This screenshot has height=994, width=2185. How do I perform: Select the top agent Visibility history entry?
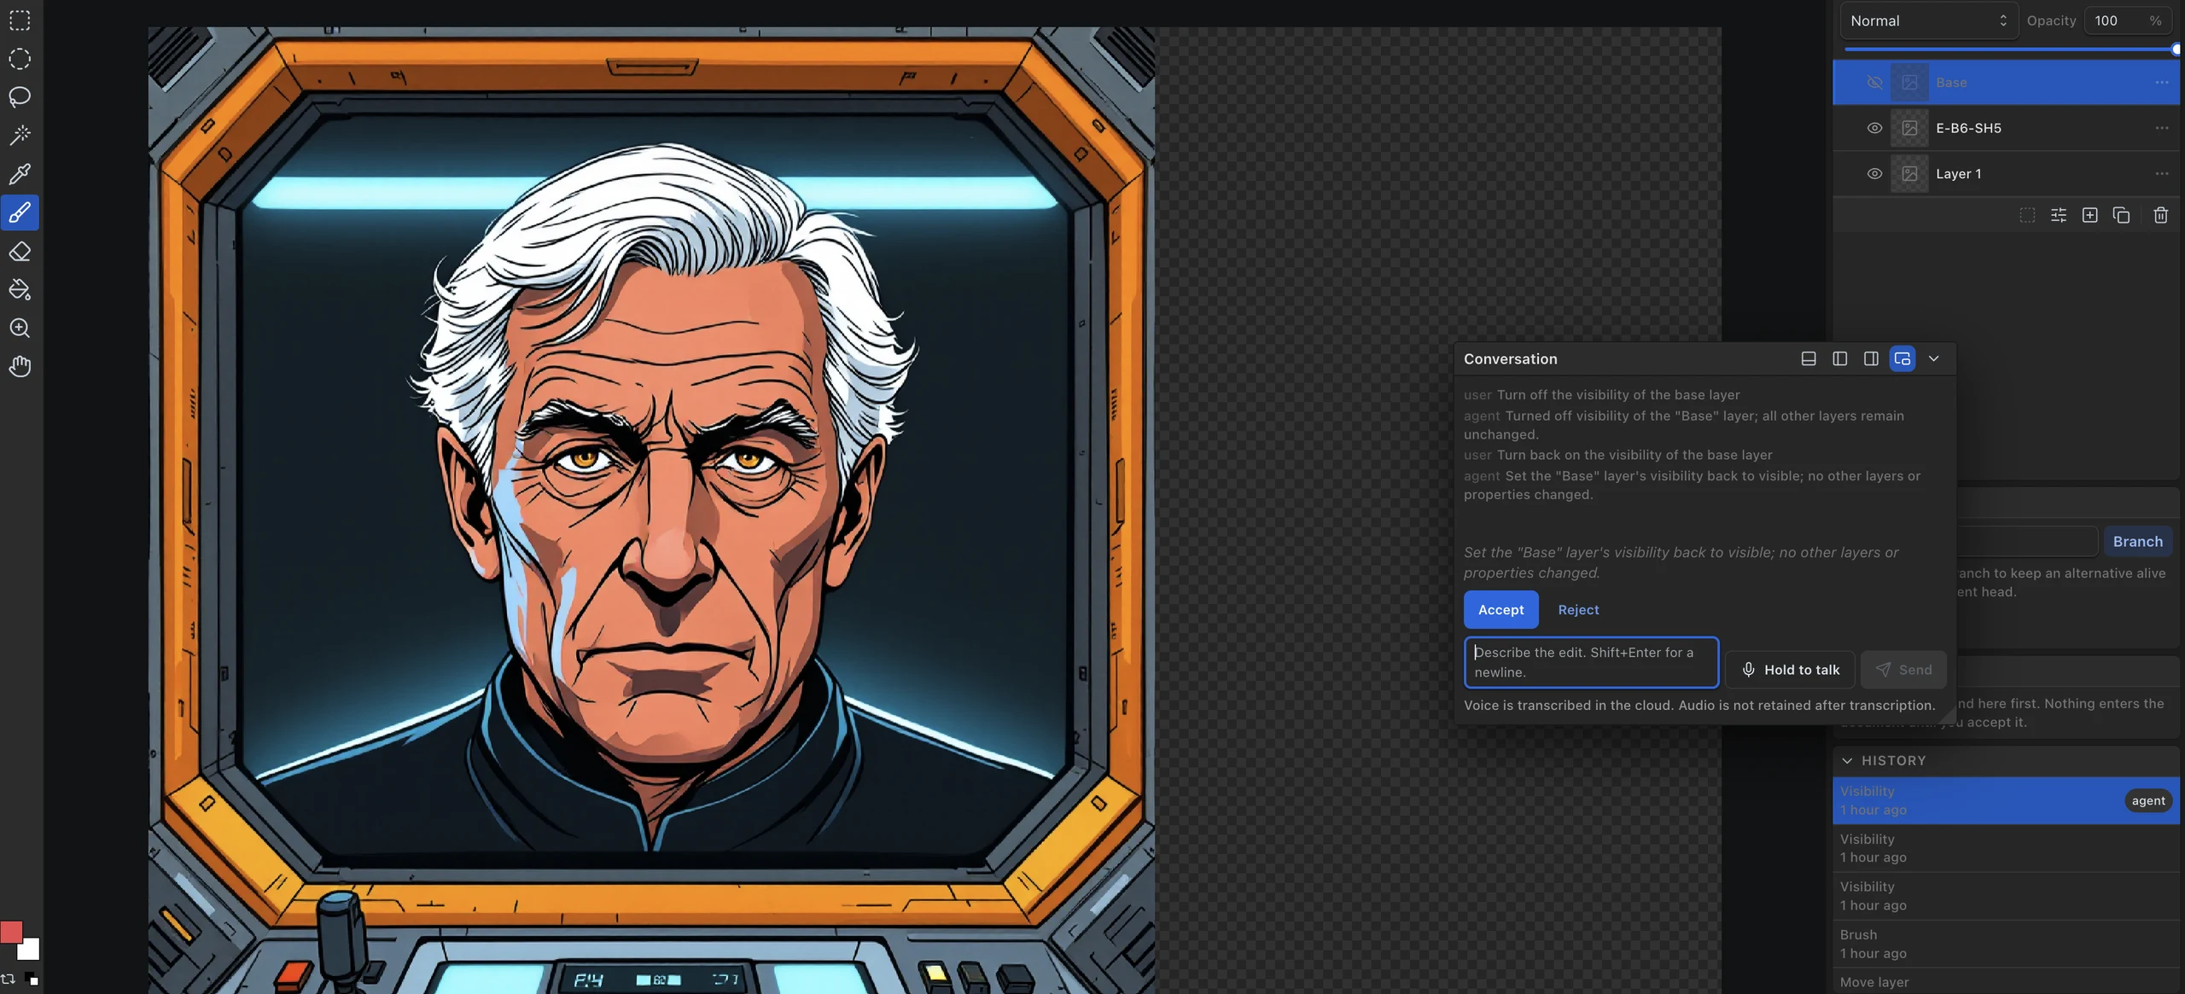pos(2006,800)
